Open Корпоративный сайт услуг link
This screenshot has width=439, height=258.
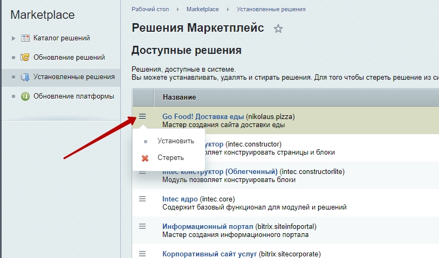(x=209, y=254)
